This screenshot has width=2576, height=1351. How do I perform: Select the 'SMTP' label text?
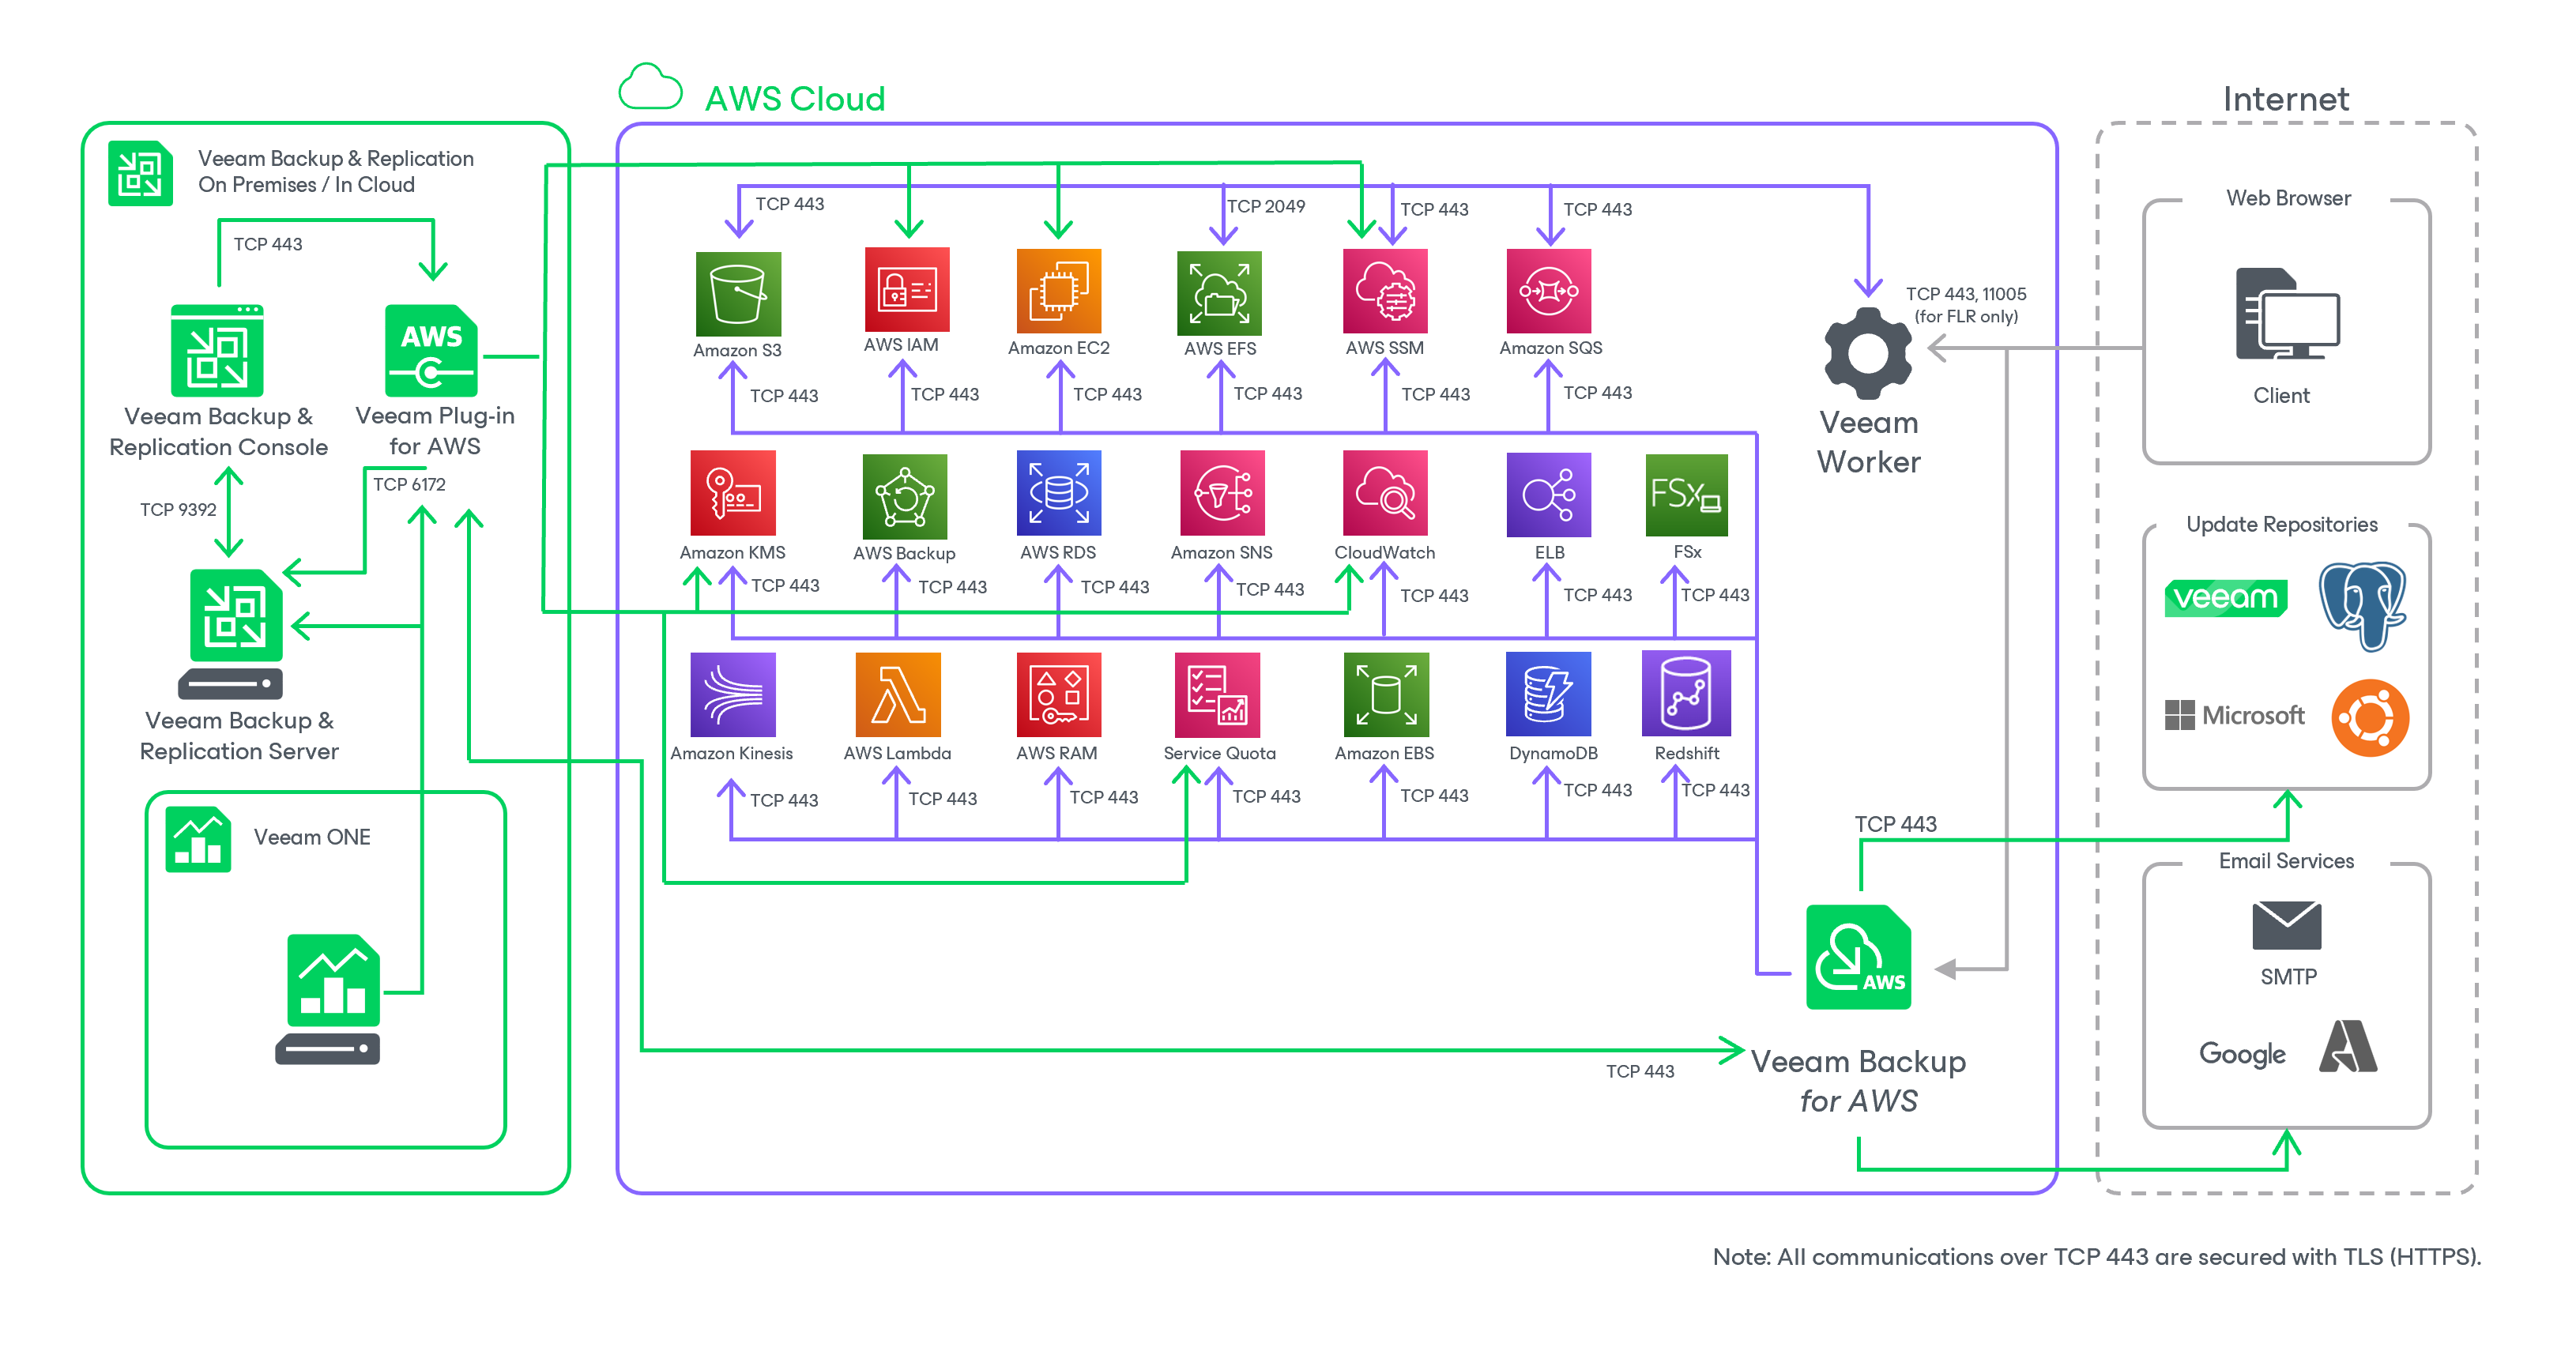tap(2288, 976)
